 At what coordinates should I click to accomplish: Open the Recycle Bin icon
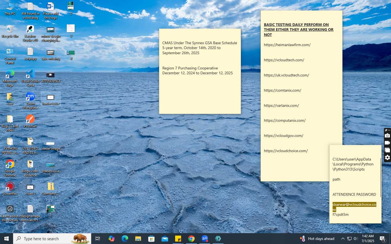click(x=10, y=31)
